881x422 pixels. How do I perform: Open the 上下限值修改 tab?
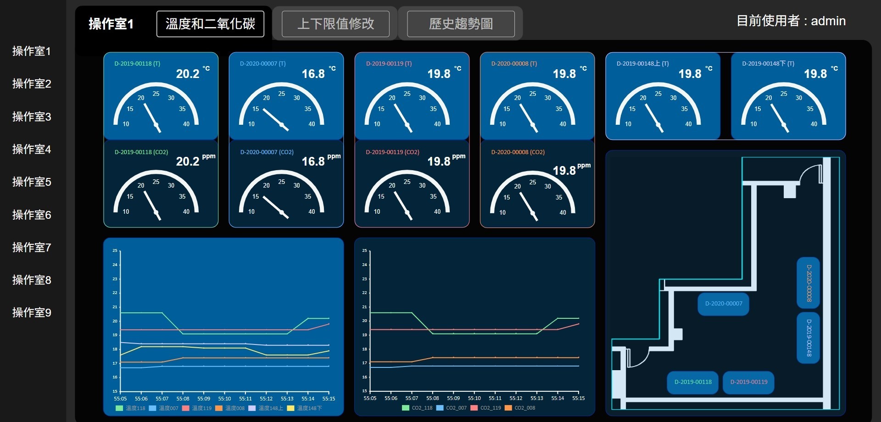point(335,24)
